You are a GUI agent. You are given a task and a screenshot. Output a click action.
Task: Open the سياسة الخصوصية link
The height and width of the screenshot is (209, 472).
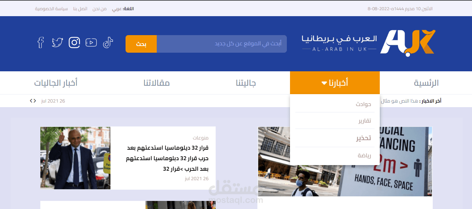[52, 8]
